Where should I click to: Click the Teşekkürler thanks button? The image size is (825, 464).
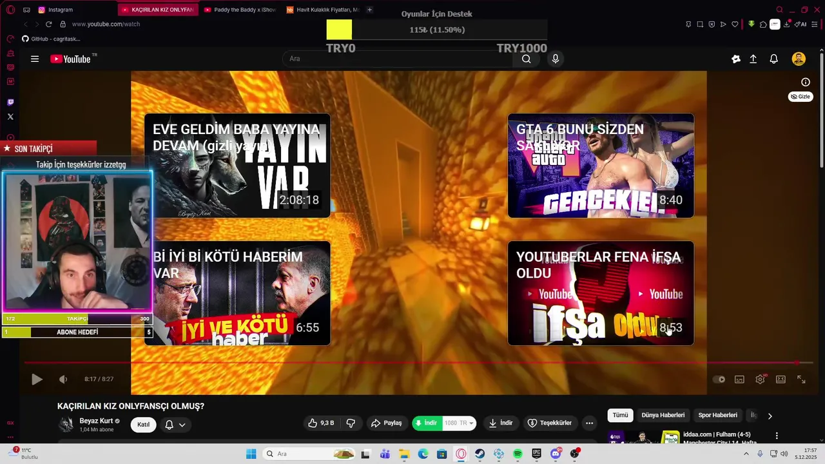coord(550,423)
